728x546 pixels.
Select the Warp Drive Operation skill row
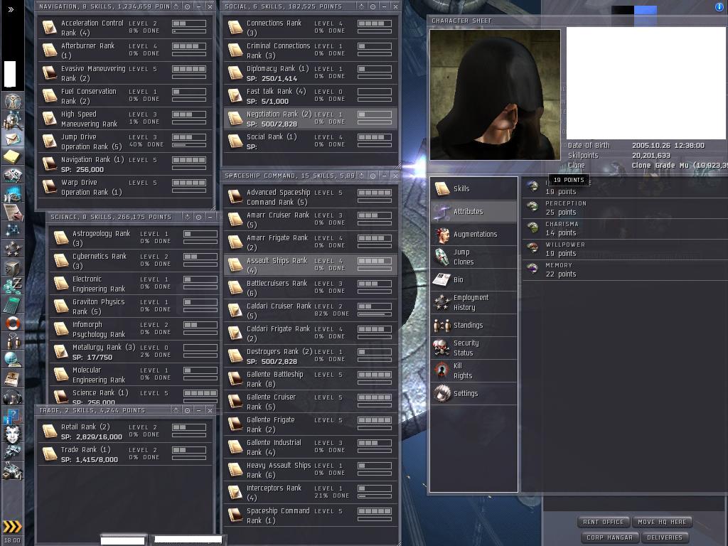tap(125, 187)
